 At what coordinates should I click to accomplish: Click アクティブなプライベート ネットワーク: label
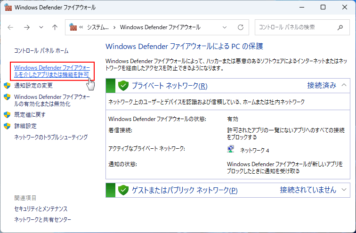point(146,149)
